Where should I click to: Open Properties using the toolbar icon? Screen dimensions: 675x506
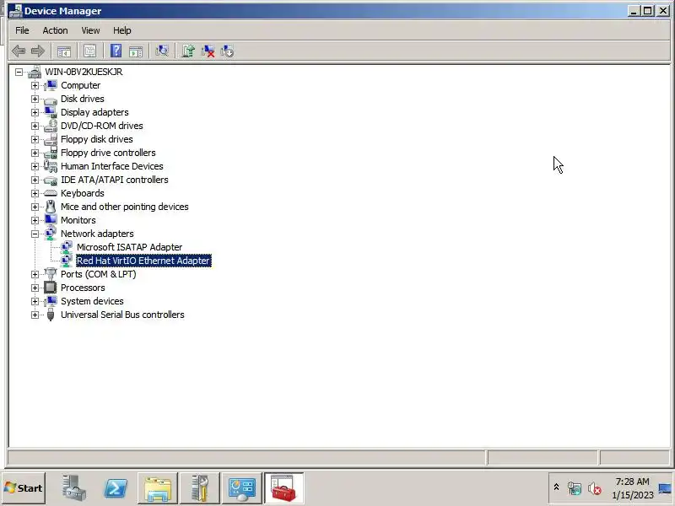point(90,51)
